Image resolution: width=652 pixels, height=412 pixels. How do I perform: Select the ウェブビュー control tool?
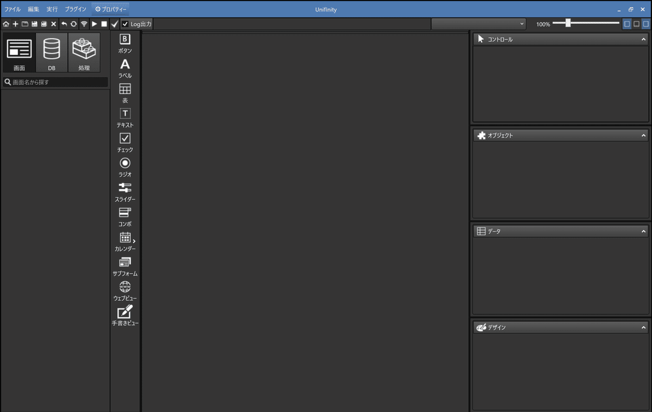pos(125,291)
